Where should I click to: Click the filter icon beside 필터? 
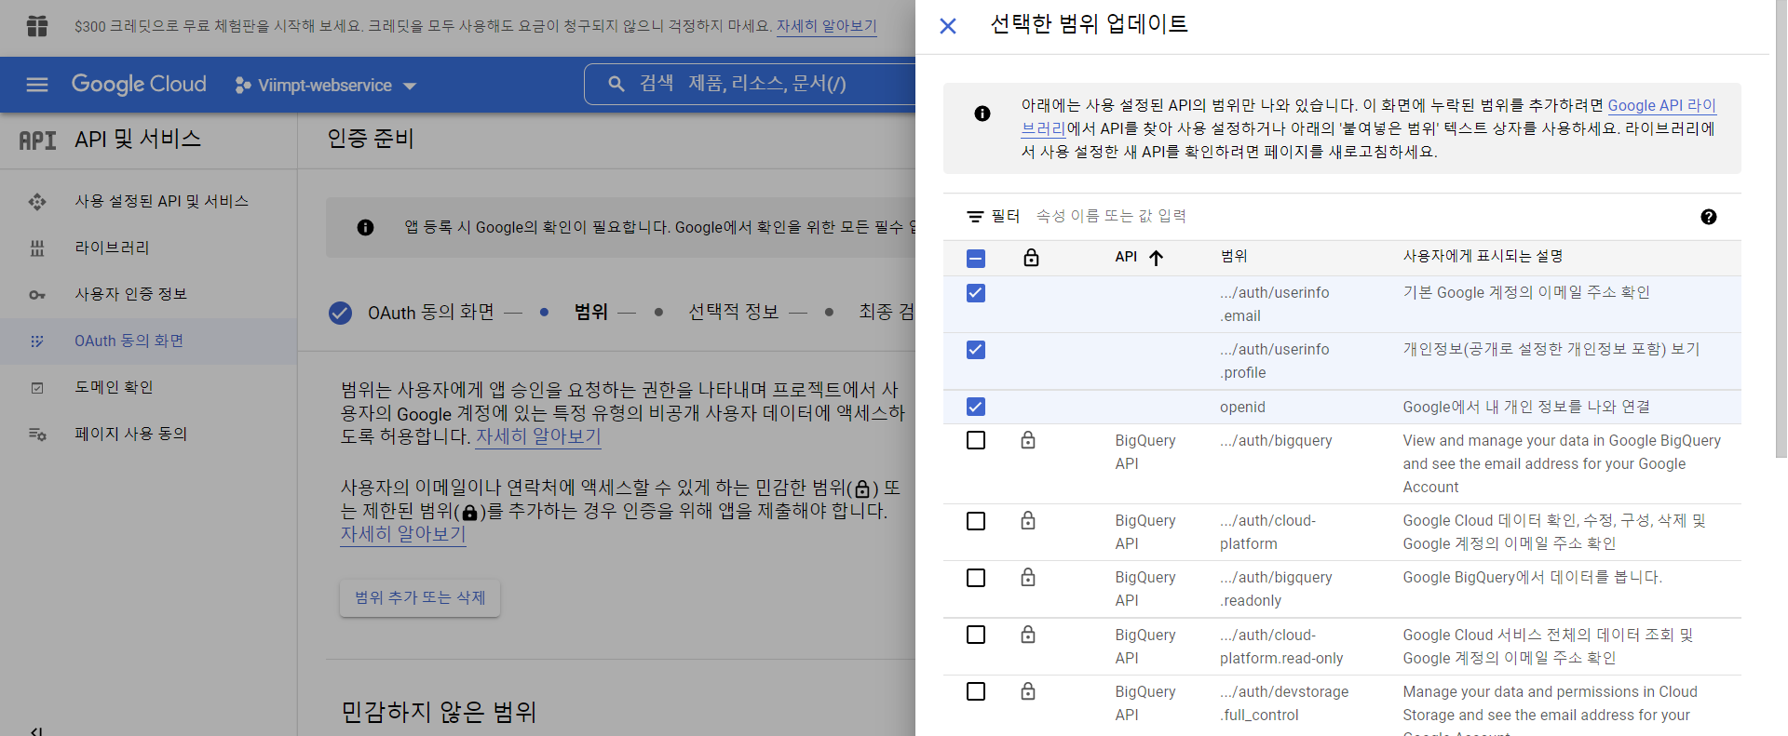[x=975, y=217]
